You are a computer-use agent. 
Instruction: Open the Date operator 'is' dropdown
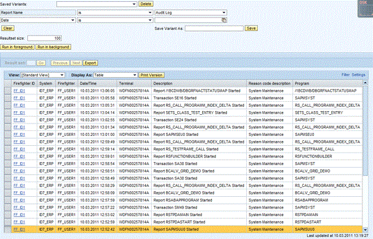coord(115,20)
